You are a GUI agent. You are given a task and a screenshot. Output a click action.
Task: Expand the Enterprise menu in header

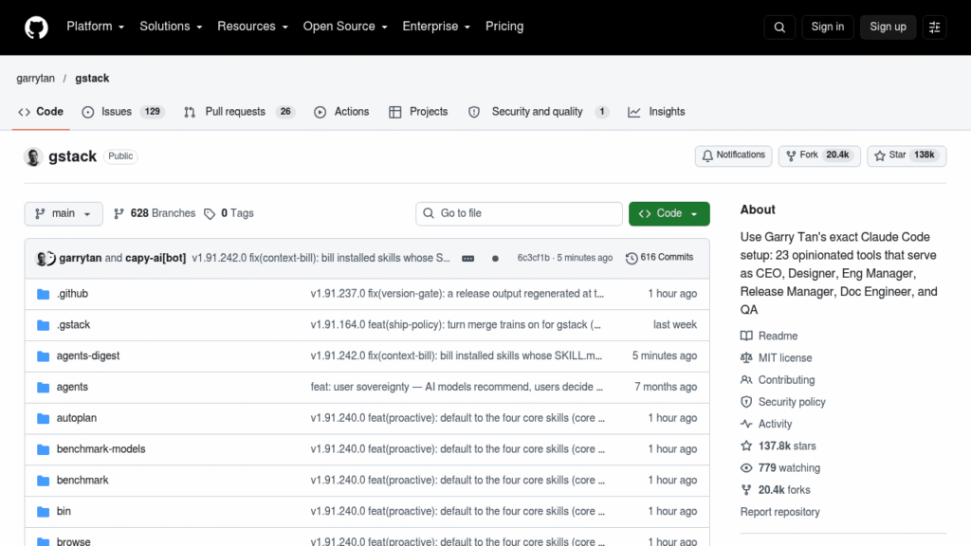(x=436, y=27)
